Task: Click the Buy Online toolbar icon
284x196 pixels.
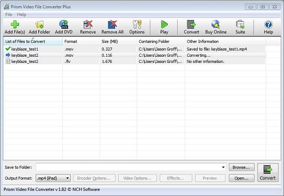Action: 216,27
